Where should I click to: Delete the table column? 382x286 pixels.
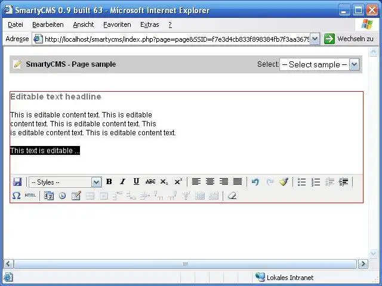(186, 195)
